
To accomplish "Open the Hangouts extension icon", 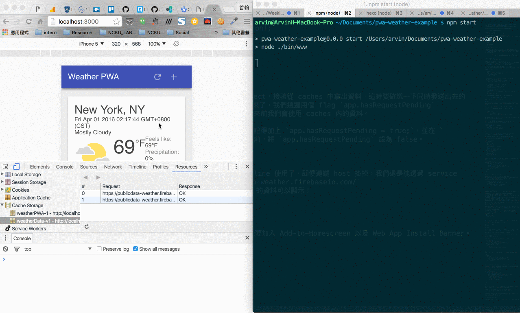I will [x=142, y=22].
